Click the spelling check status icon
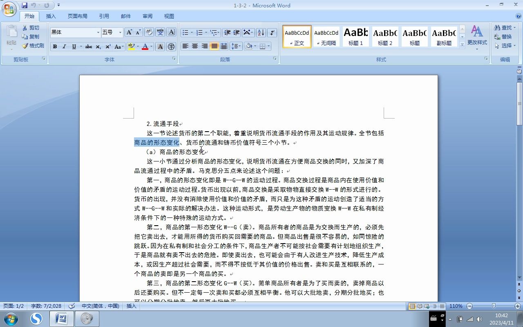The height and width of the screenshot is (327, 523). pyautogui.click(x=72, y=306)
